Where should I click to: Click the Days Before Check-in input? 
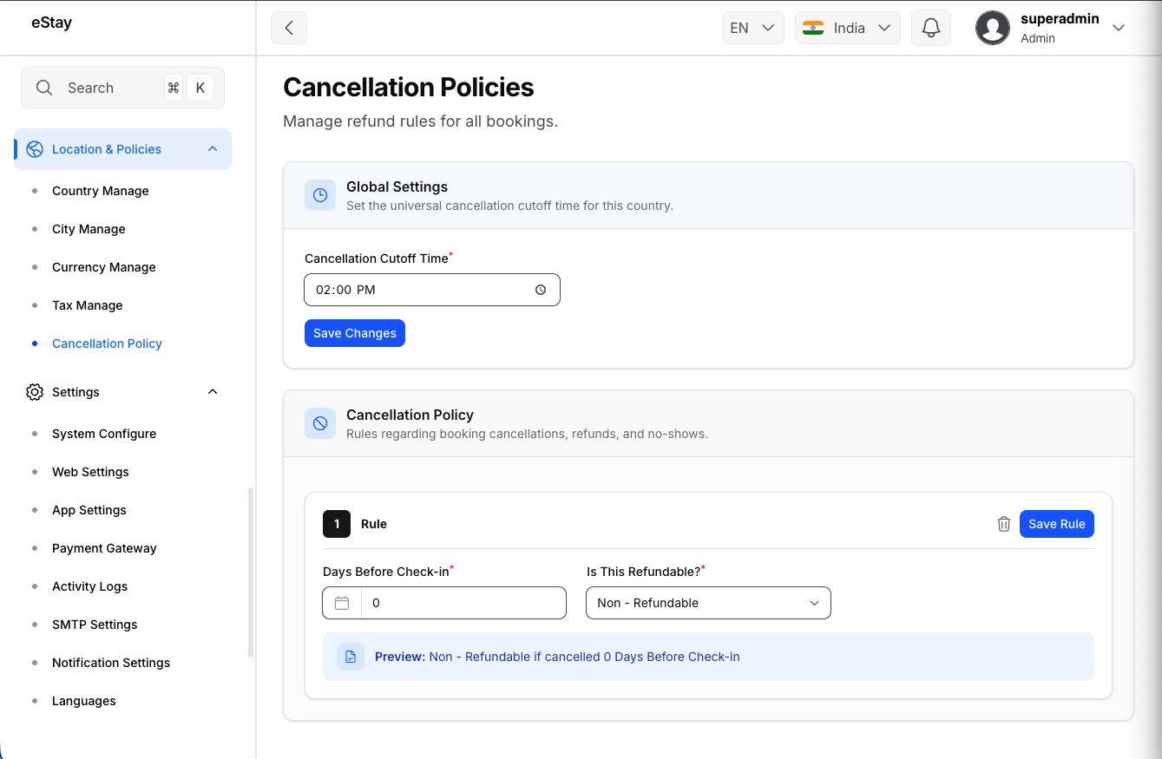click(x=463, y=603)
